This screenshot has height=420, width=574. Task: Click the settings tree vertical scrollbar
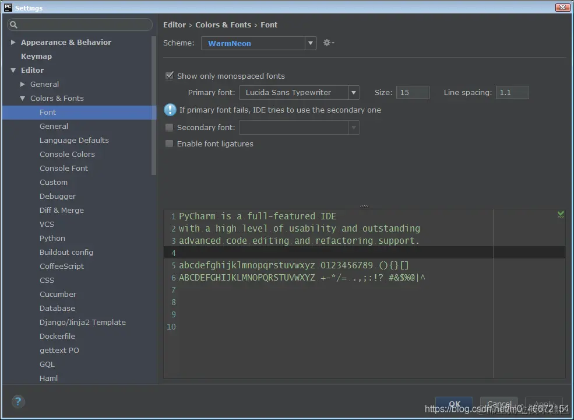[x=154, y=106]
